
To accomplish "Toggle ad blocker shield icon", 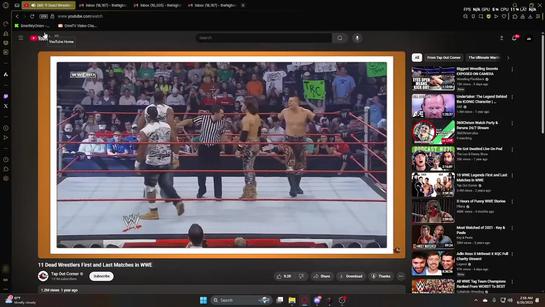I will click(488, 16).
